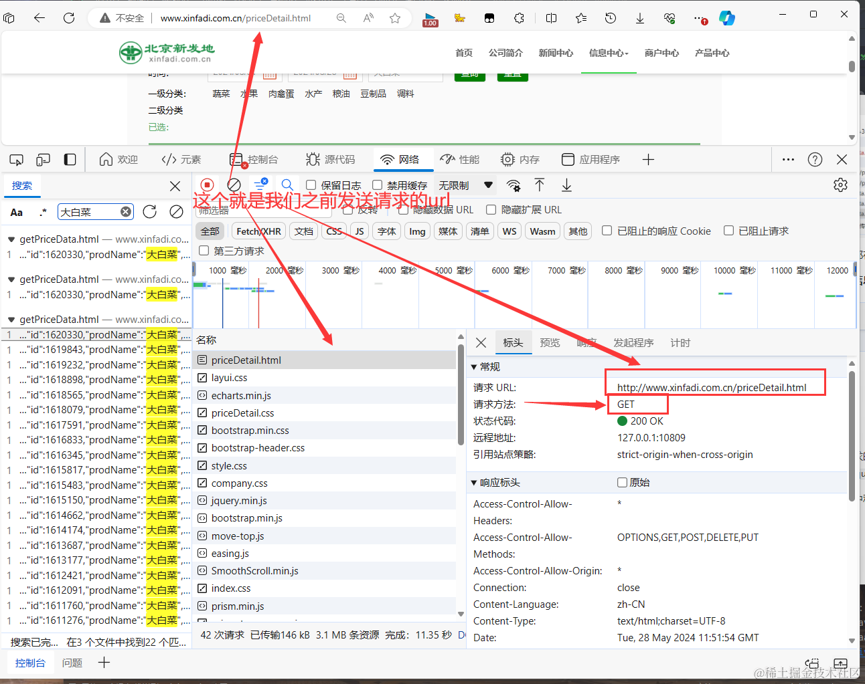
Task: Select 蔬菜 category link
Action: tap(221, 94)
